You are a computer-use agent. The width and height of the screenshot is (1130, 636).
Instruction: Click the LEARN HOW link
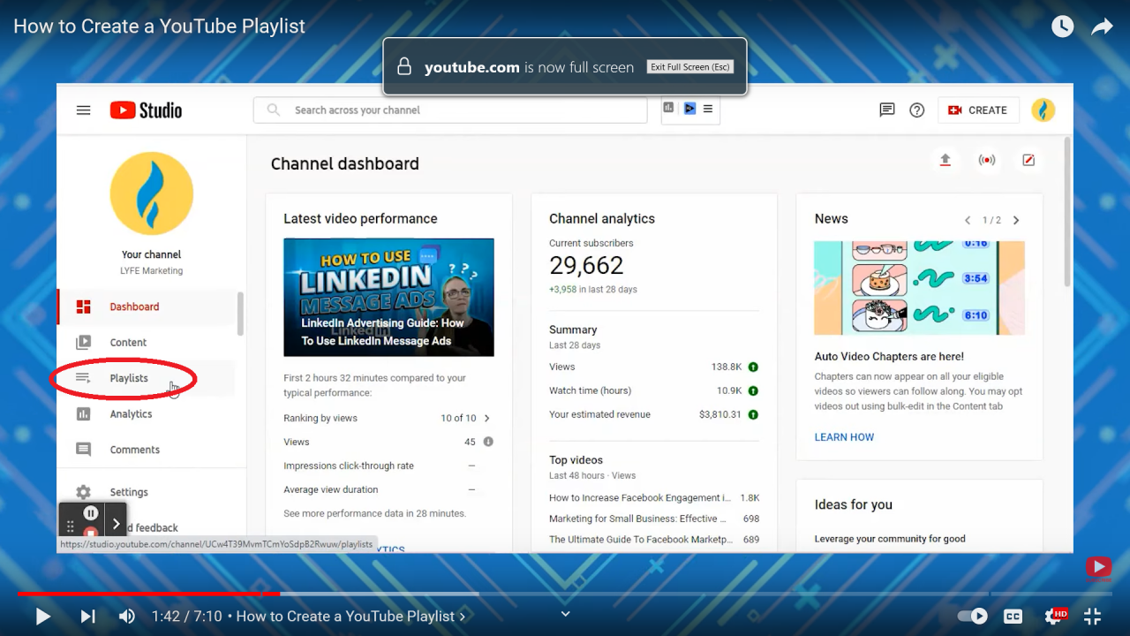[x=844, y=437]
